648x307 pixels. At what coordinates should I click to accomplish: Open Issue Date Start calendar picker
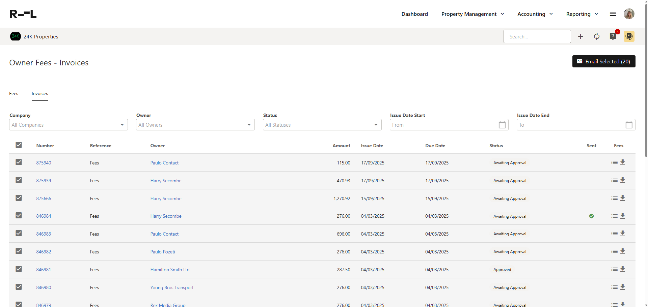click(502, 125)
